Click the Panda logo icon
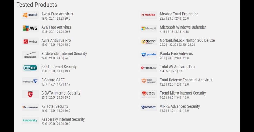The image size is (254, 132). pos(149,55)
